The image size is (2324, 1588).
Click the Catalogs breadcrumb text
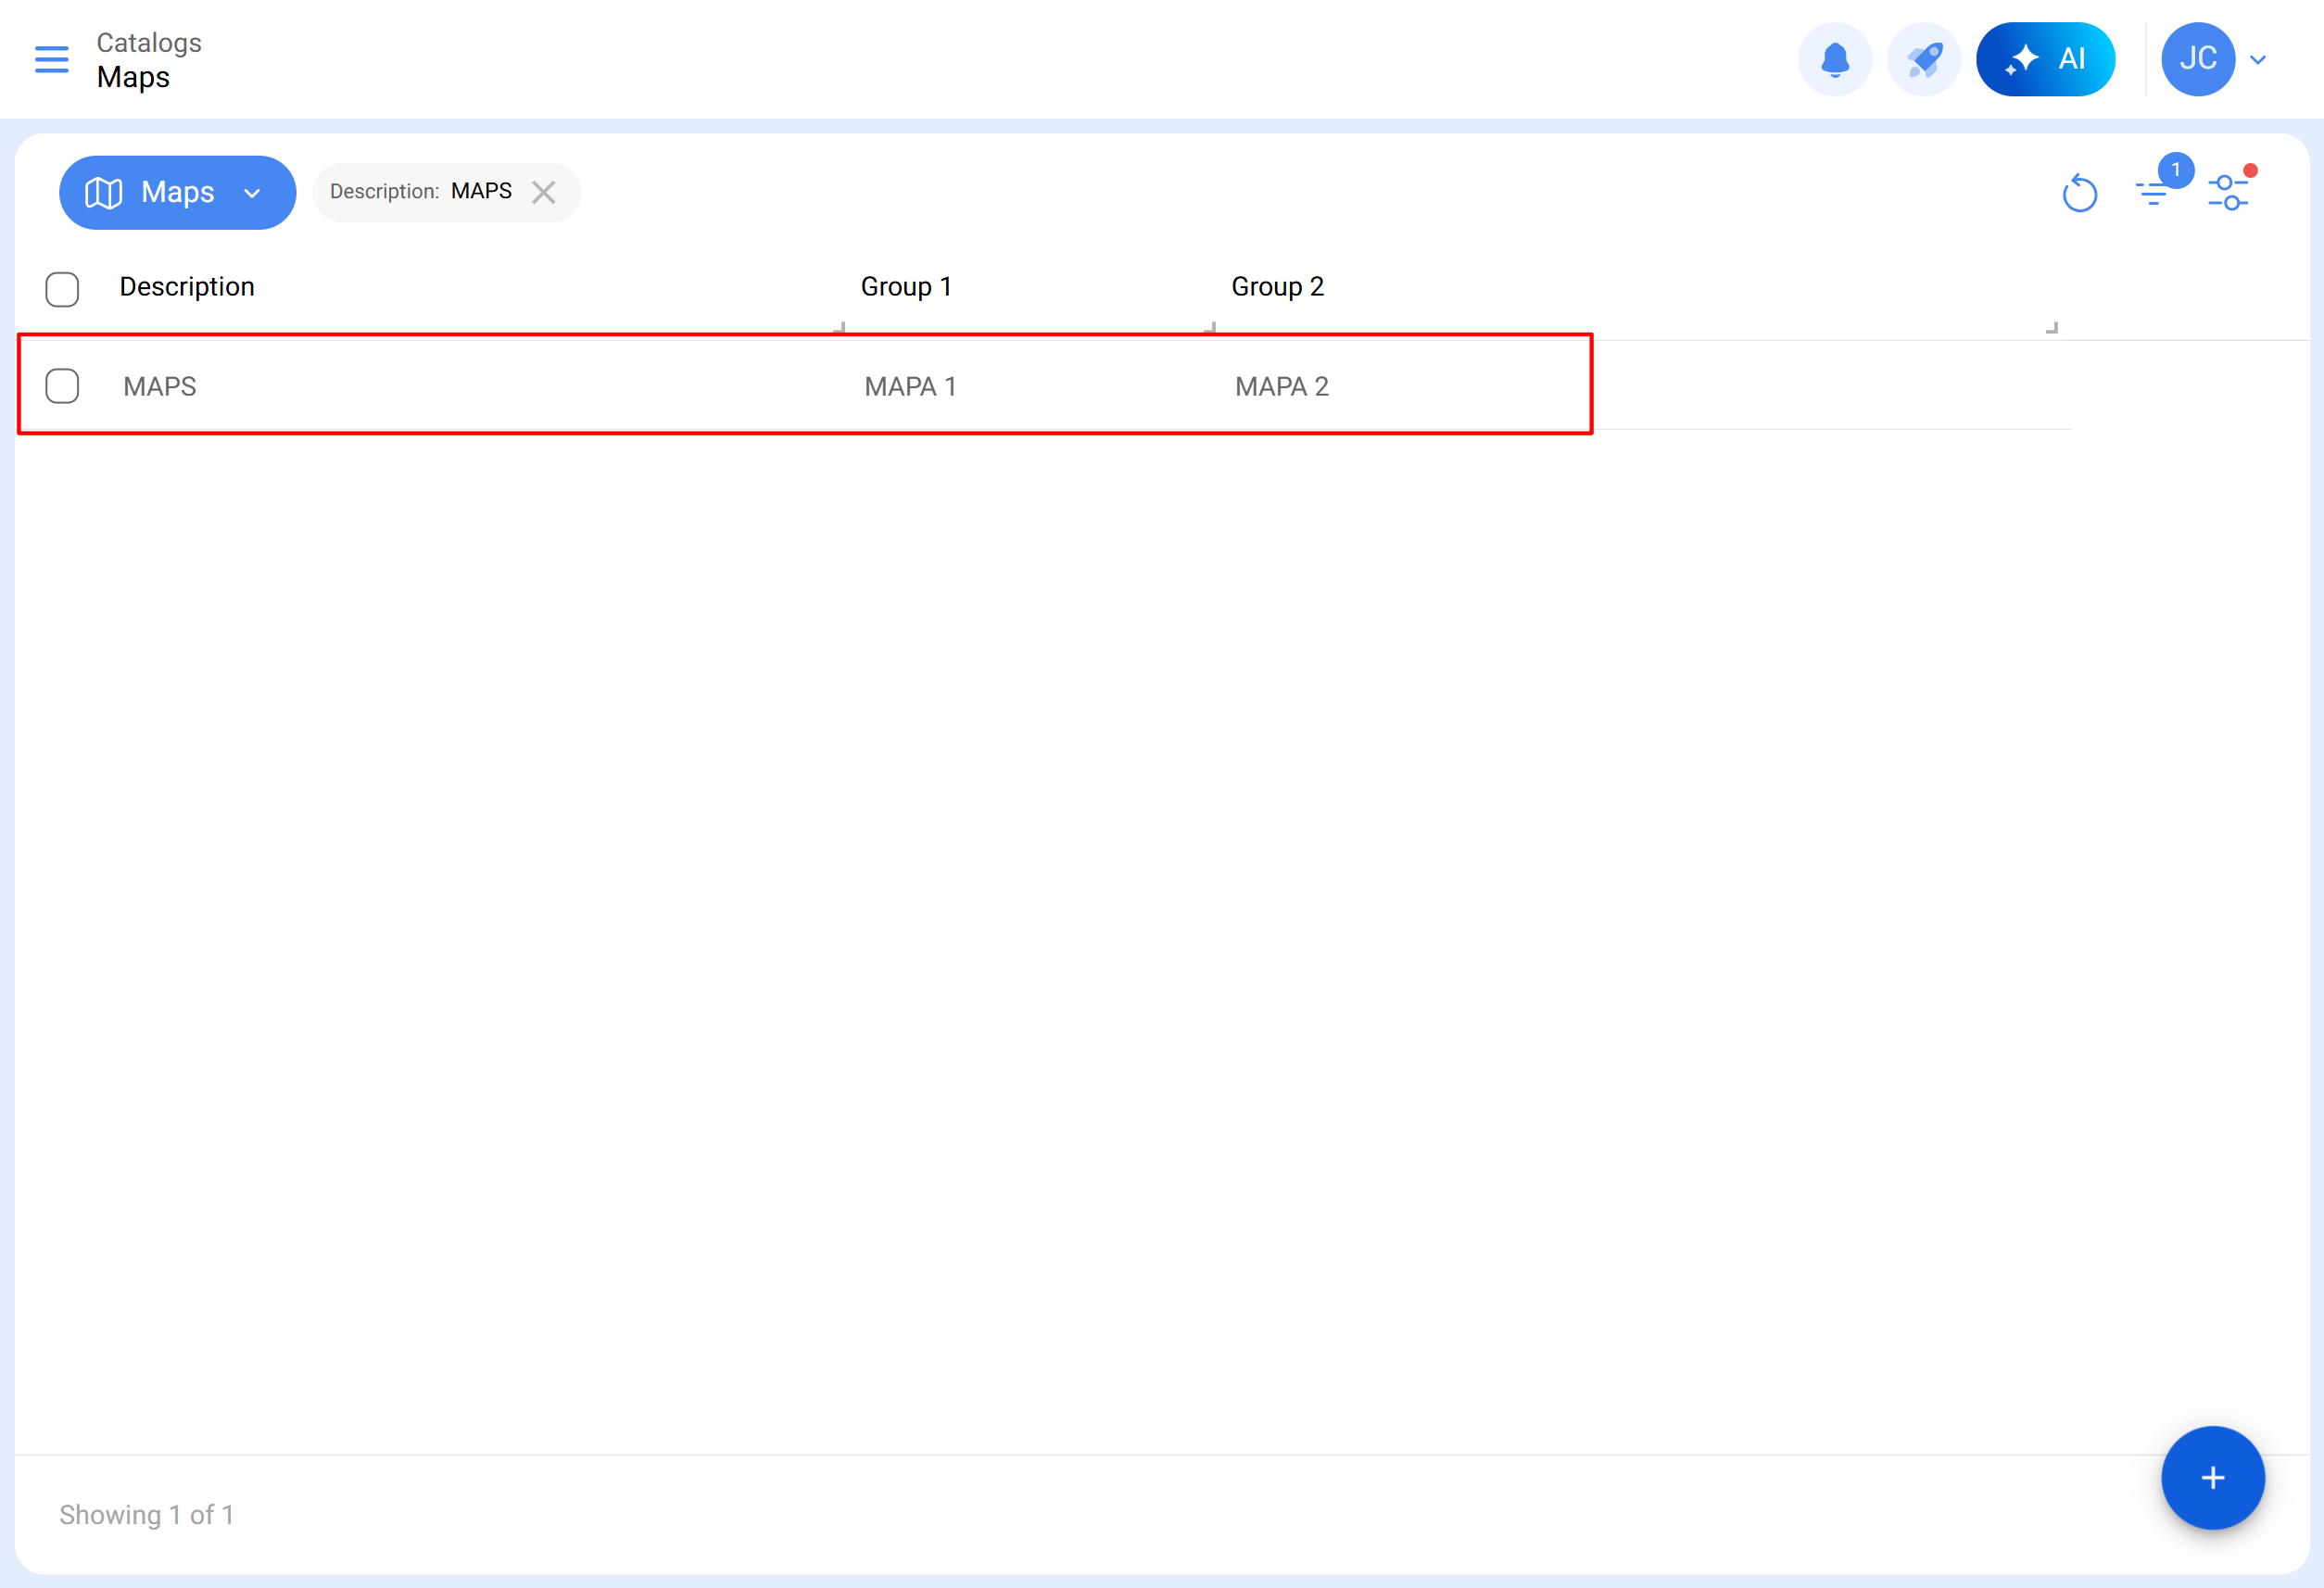(149, 43)
